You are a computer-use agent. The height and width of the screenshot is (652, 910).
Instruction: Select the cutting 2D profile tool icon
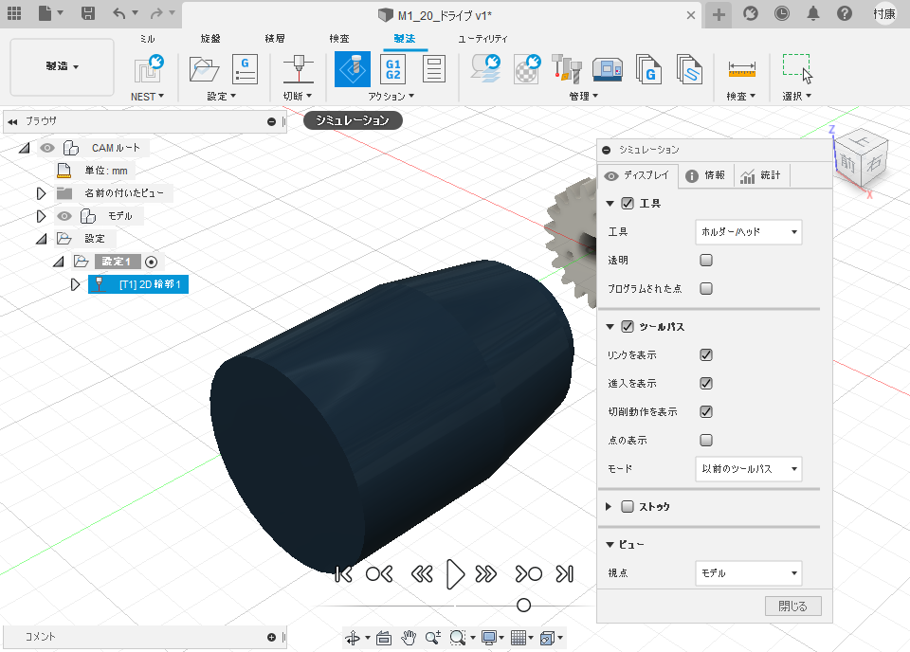[299, 69]
